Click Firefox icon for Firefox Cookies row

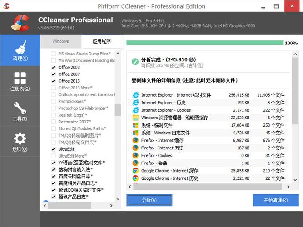pyautogui.click(x=135, y=156)
